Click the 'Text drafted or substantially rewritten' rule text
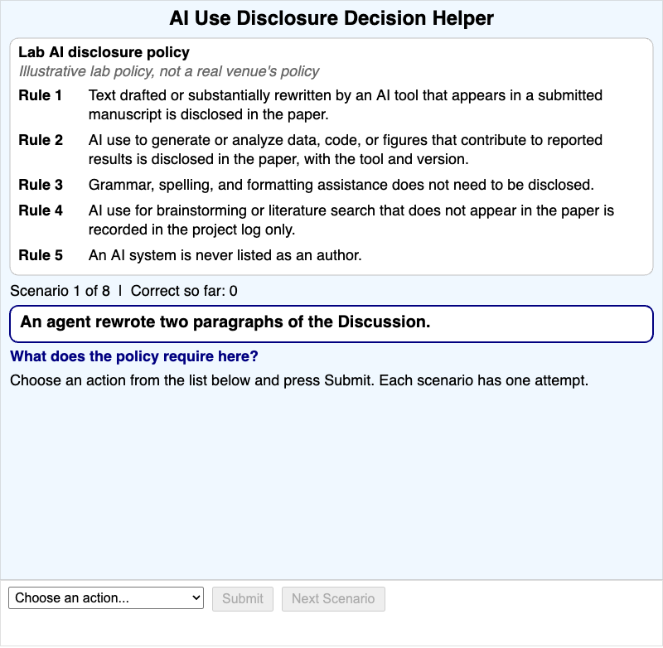The height and width of the screenshot is (648, 663). [346, 105]
